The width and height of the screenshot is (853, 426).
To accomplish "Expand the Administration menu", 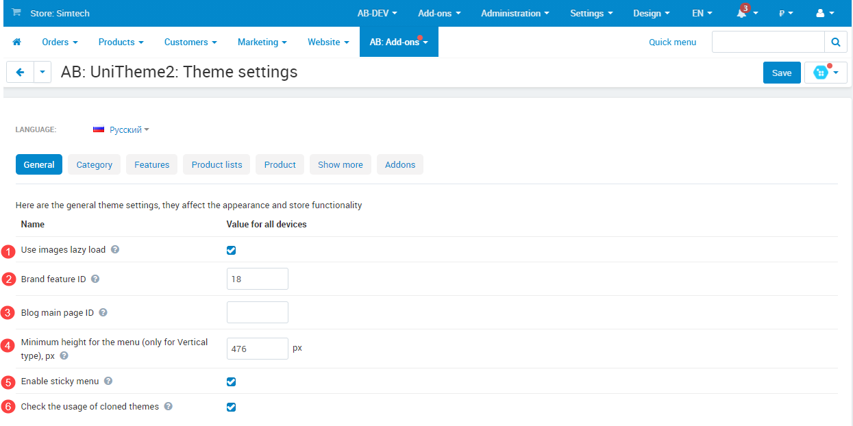I will (x=515, y=13).
